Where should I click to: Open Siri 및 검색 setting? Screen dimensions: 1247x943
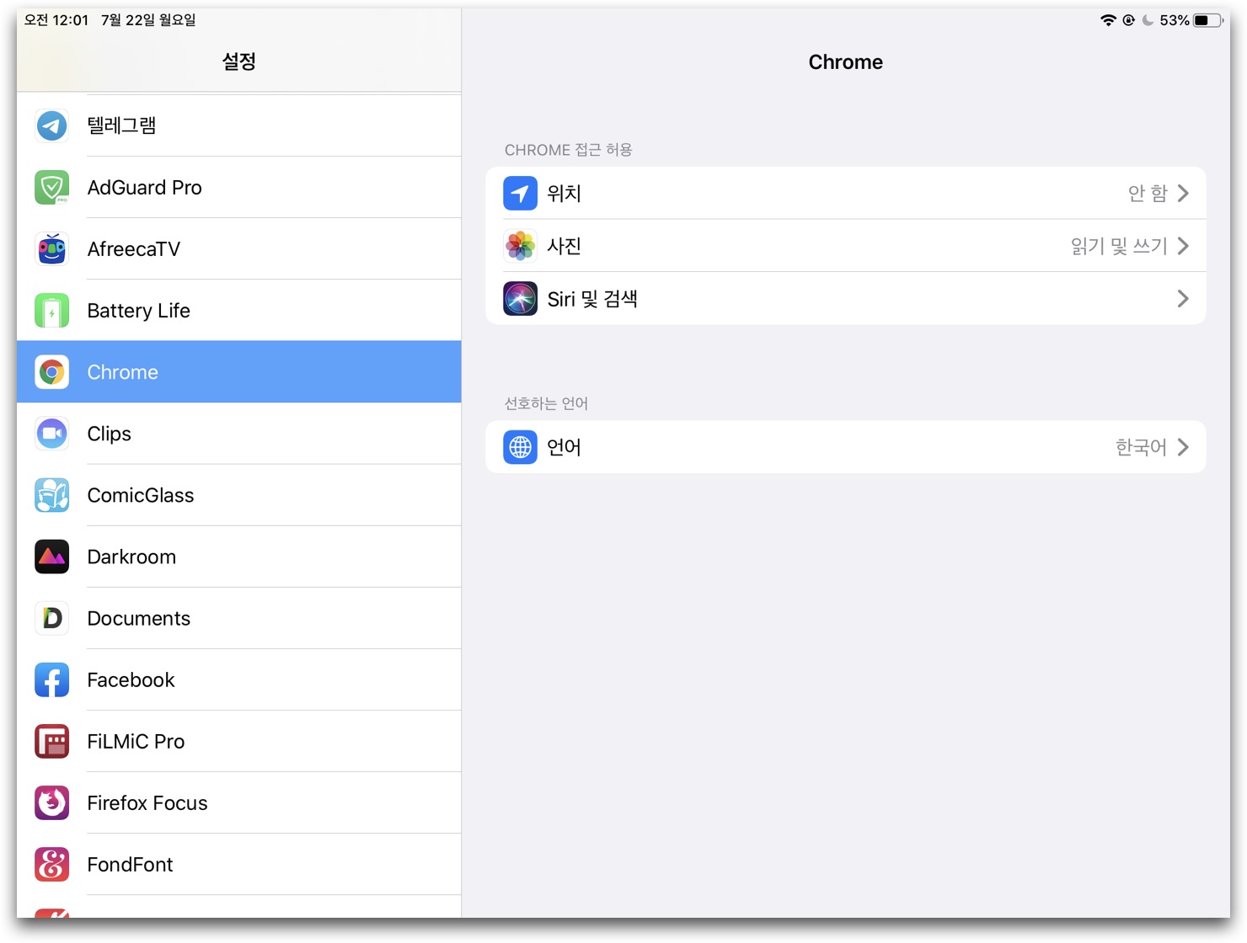tap(846, 299)
